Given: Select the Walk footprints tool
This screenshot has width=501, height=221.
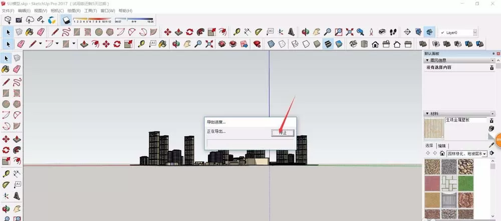Looking at the screenshot, I should (x=393, y=32).
